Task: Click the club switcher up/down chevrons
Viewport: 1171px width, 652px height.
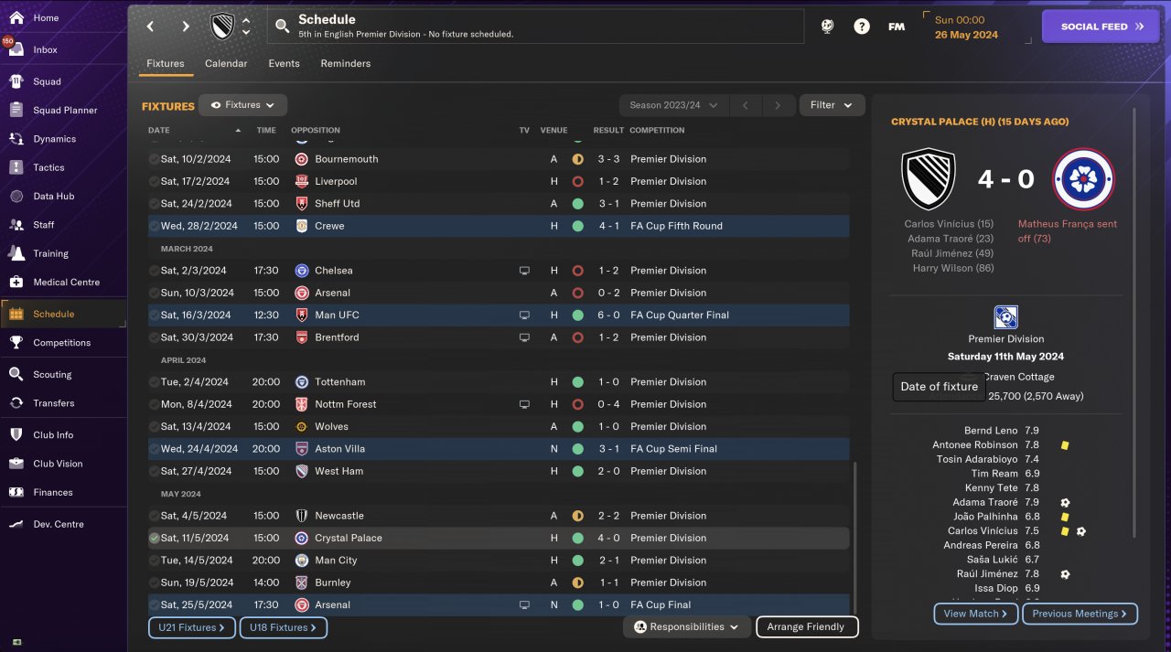Action: [x=246, y=27]
